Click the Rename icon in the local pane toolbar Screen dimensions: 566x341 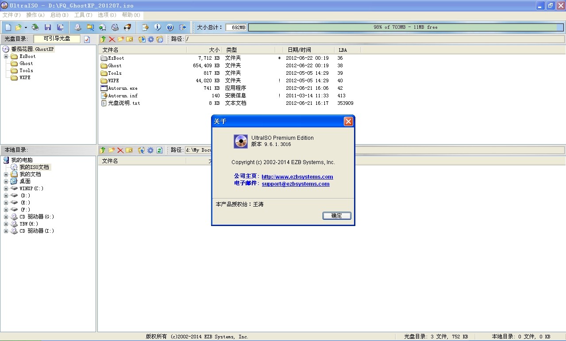pyautogui.click(x=129, y=150)
